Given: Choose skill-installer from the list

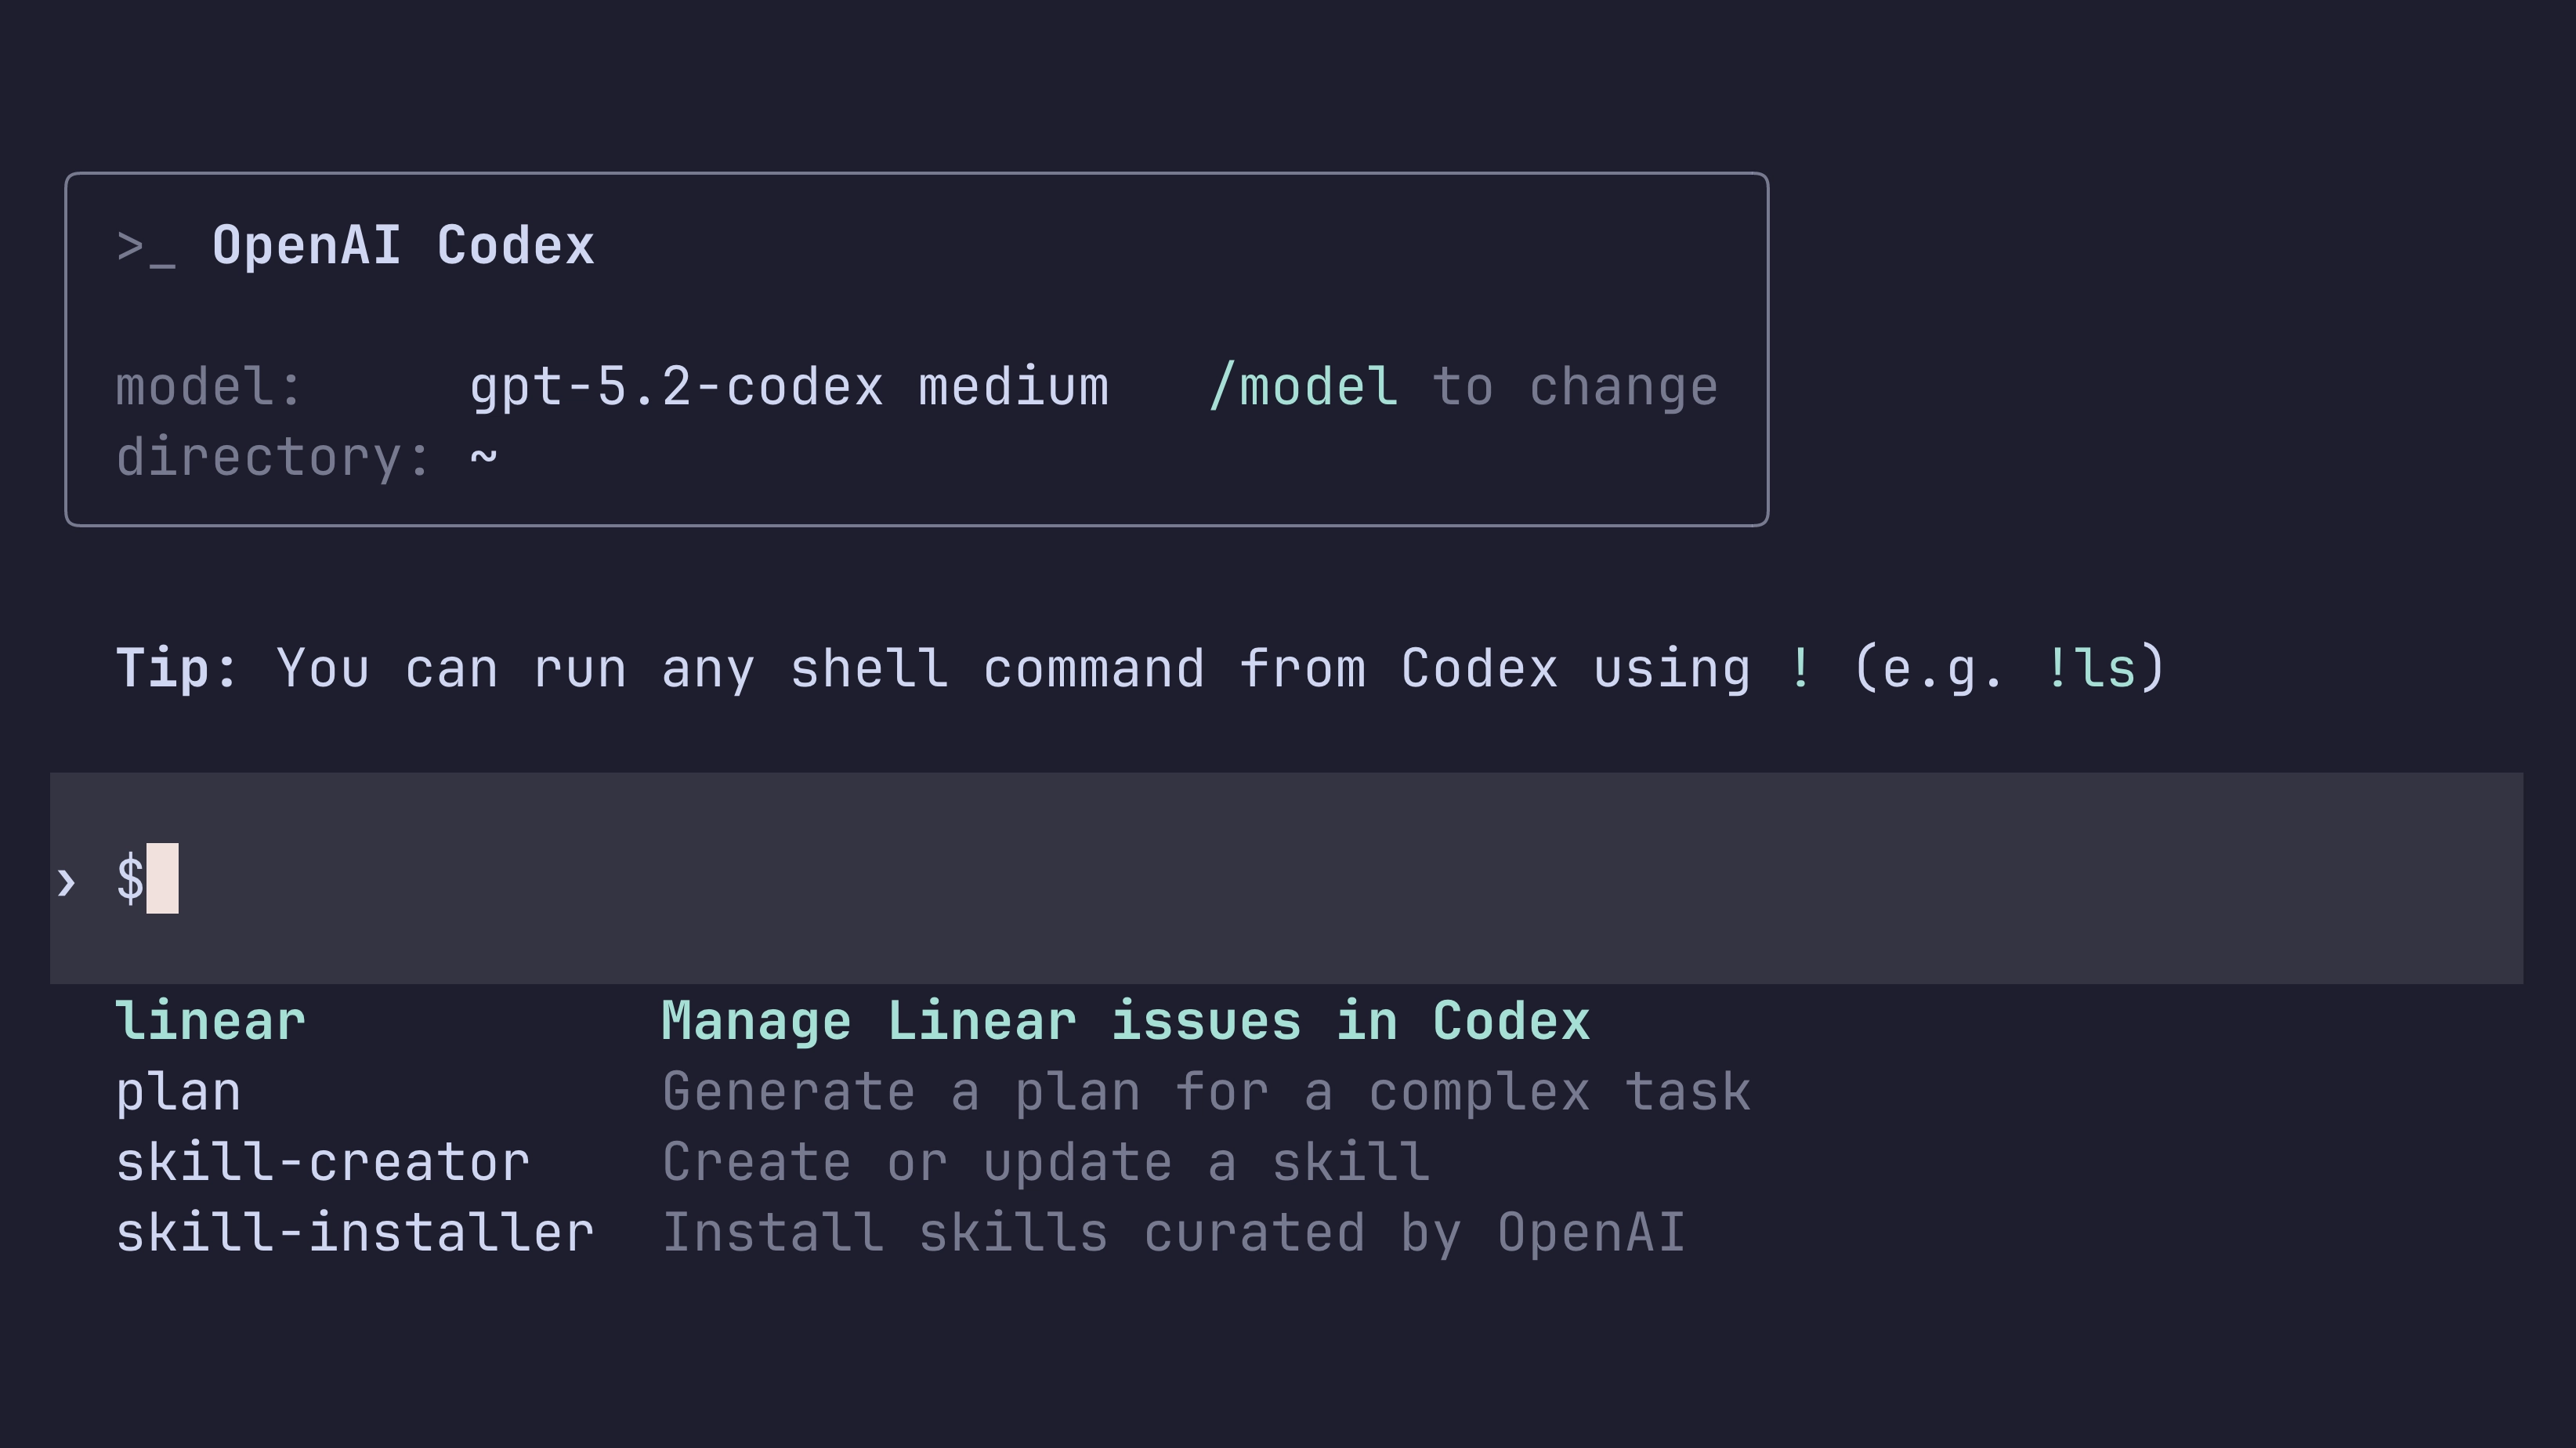Looking at the screenshot, I should click(x=355, y=1232).
